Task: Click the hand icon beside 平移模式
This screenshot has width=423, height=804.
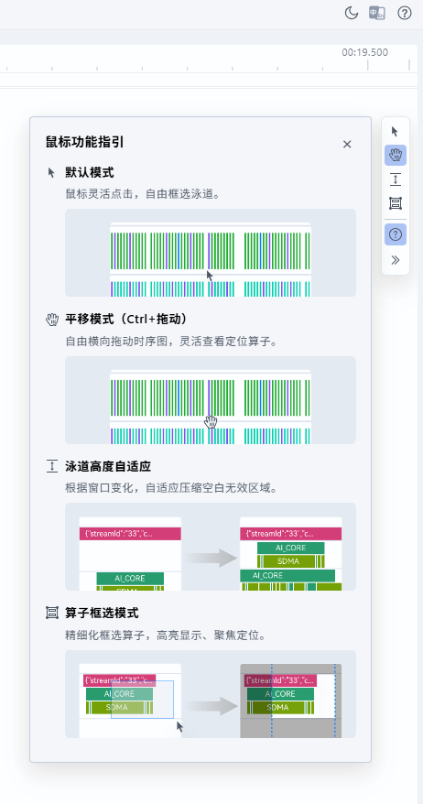Action: click(x=52, y=320)
